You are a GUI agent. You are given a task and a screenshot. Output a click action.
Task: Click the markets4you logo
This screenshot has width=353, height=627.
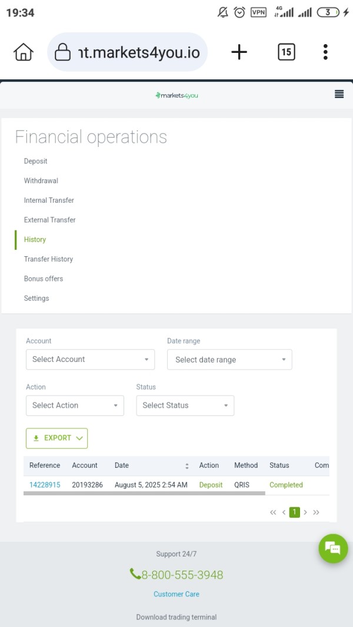176,95
